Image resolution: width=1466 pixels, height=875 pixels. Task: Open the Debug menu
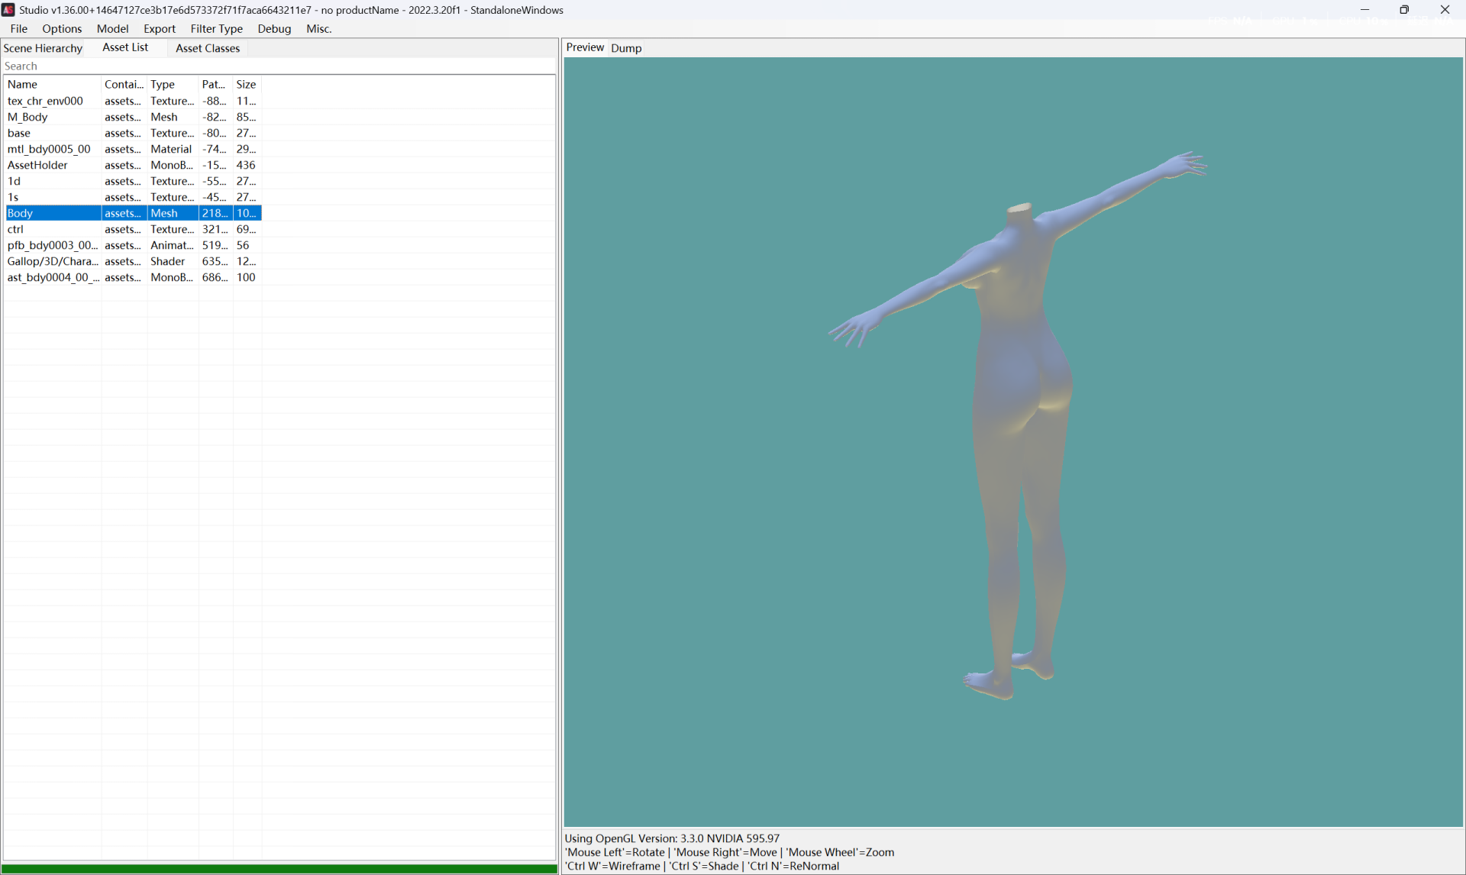(274, 28)
